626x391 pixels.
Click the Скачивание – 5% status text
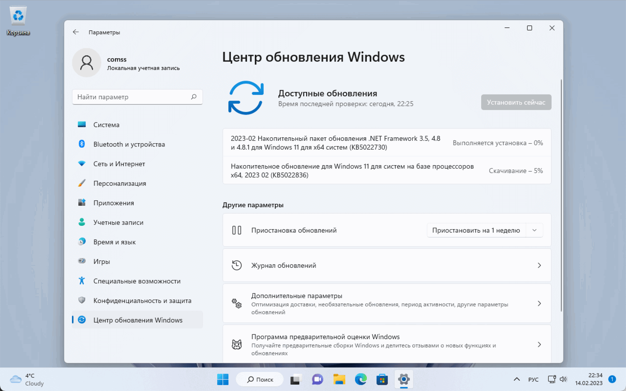pos(516,171)
